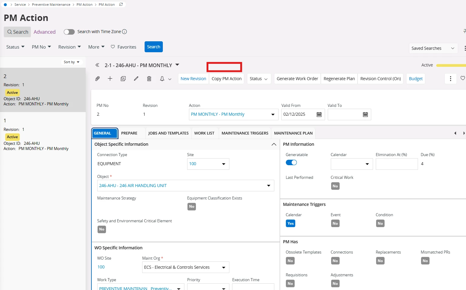The width and height of the screenshot is (466, 290).
Task: Collapse the Object Specific Information section
Action: (x=274, y=144)
